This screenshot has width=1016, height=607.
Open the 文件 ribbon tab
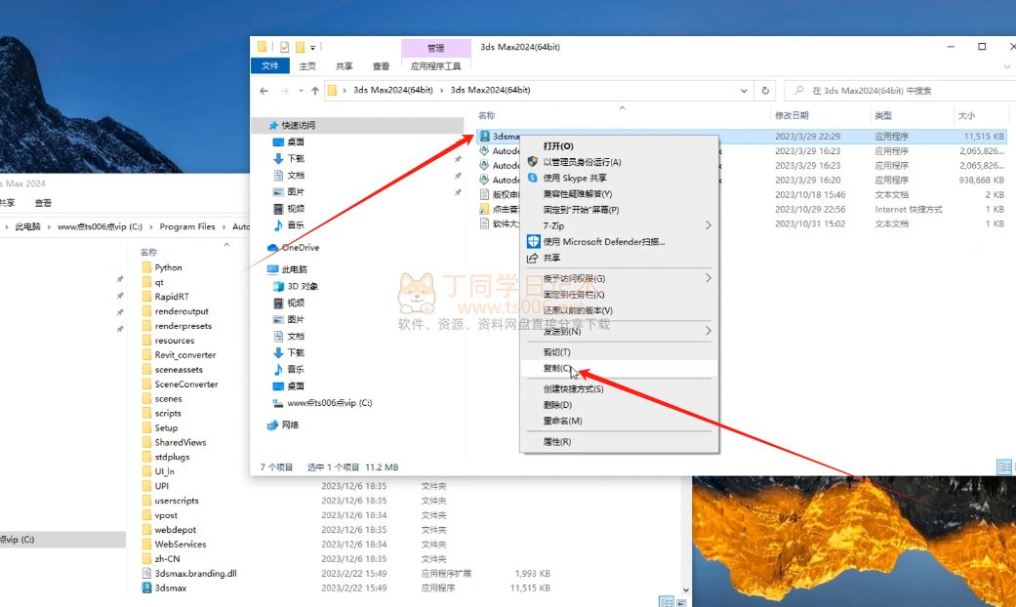pos(269,66)
